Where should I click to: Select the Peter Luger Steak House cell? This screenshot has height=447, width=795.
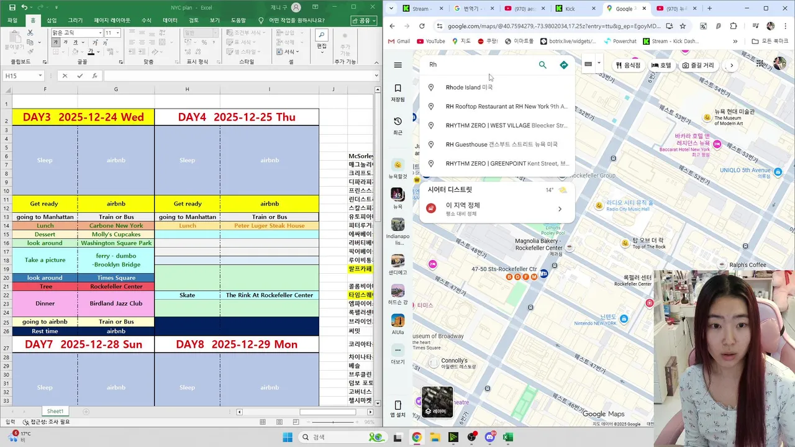[270, 226]
